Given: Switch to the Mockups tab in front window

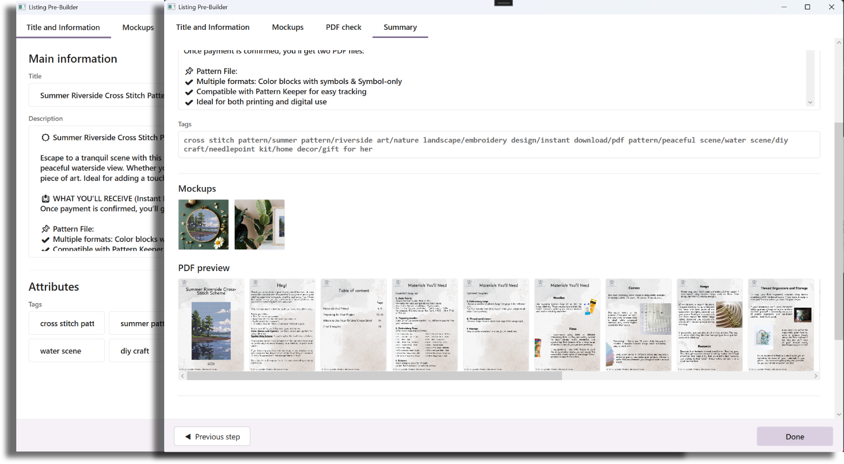Looking at the screenshot, I should [288, 27].
